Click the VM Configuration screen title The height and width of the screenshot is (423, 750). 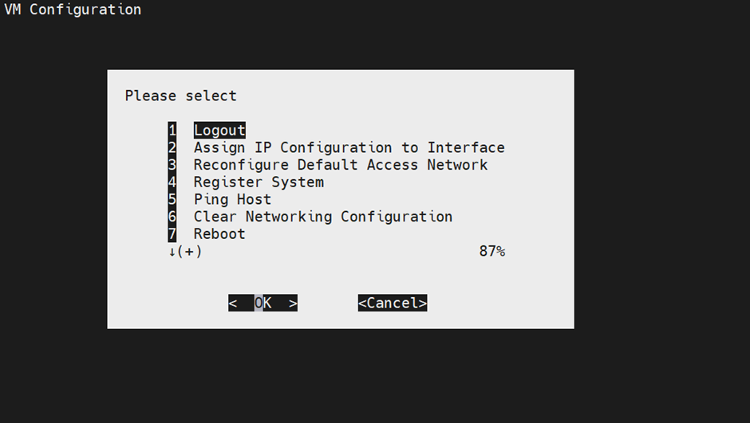73,10
